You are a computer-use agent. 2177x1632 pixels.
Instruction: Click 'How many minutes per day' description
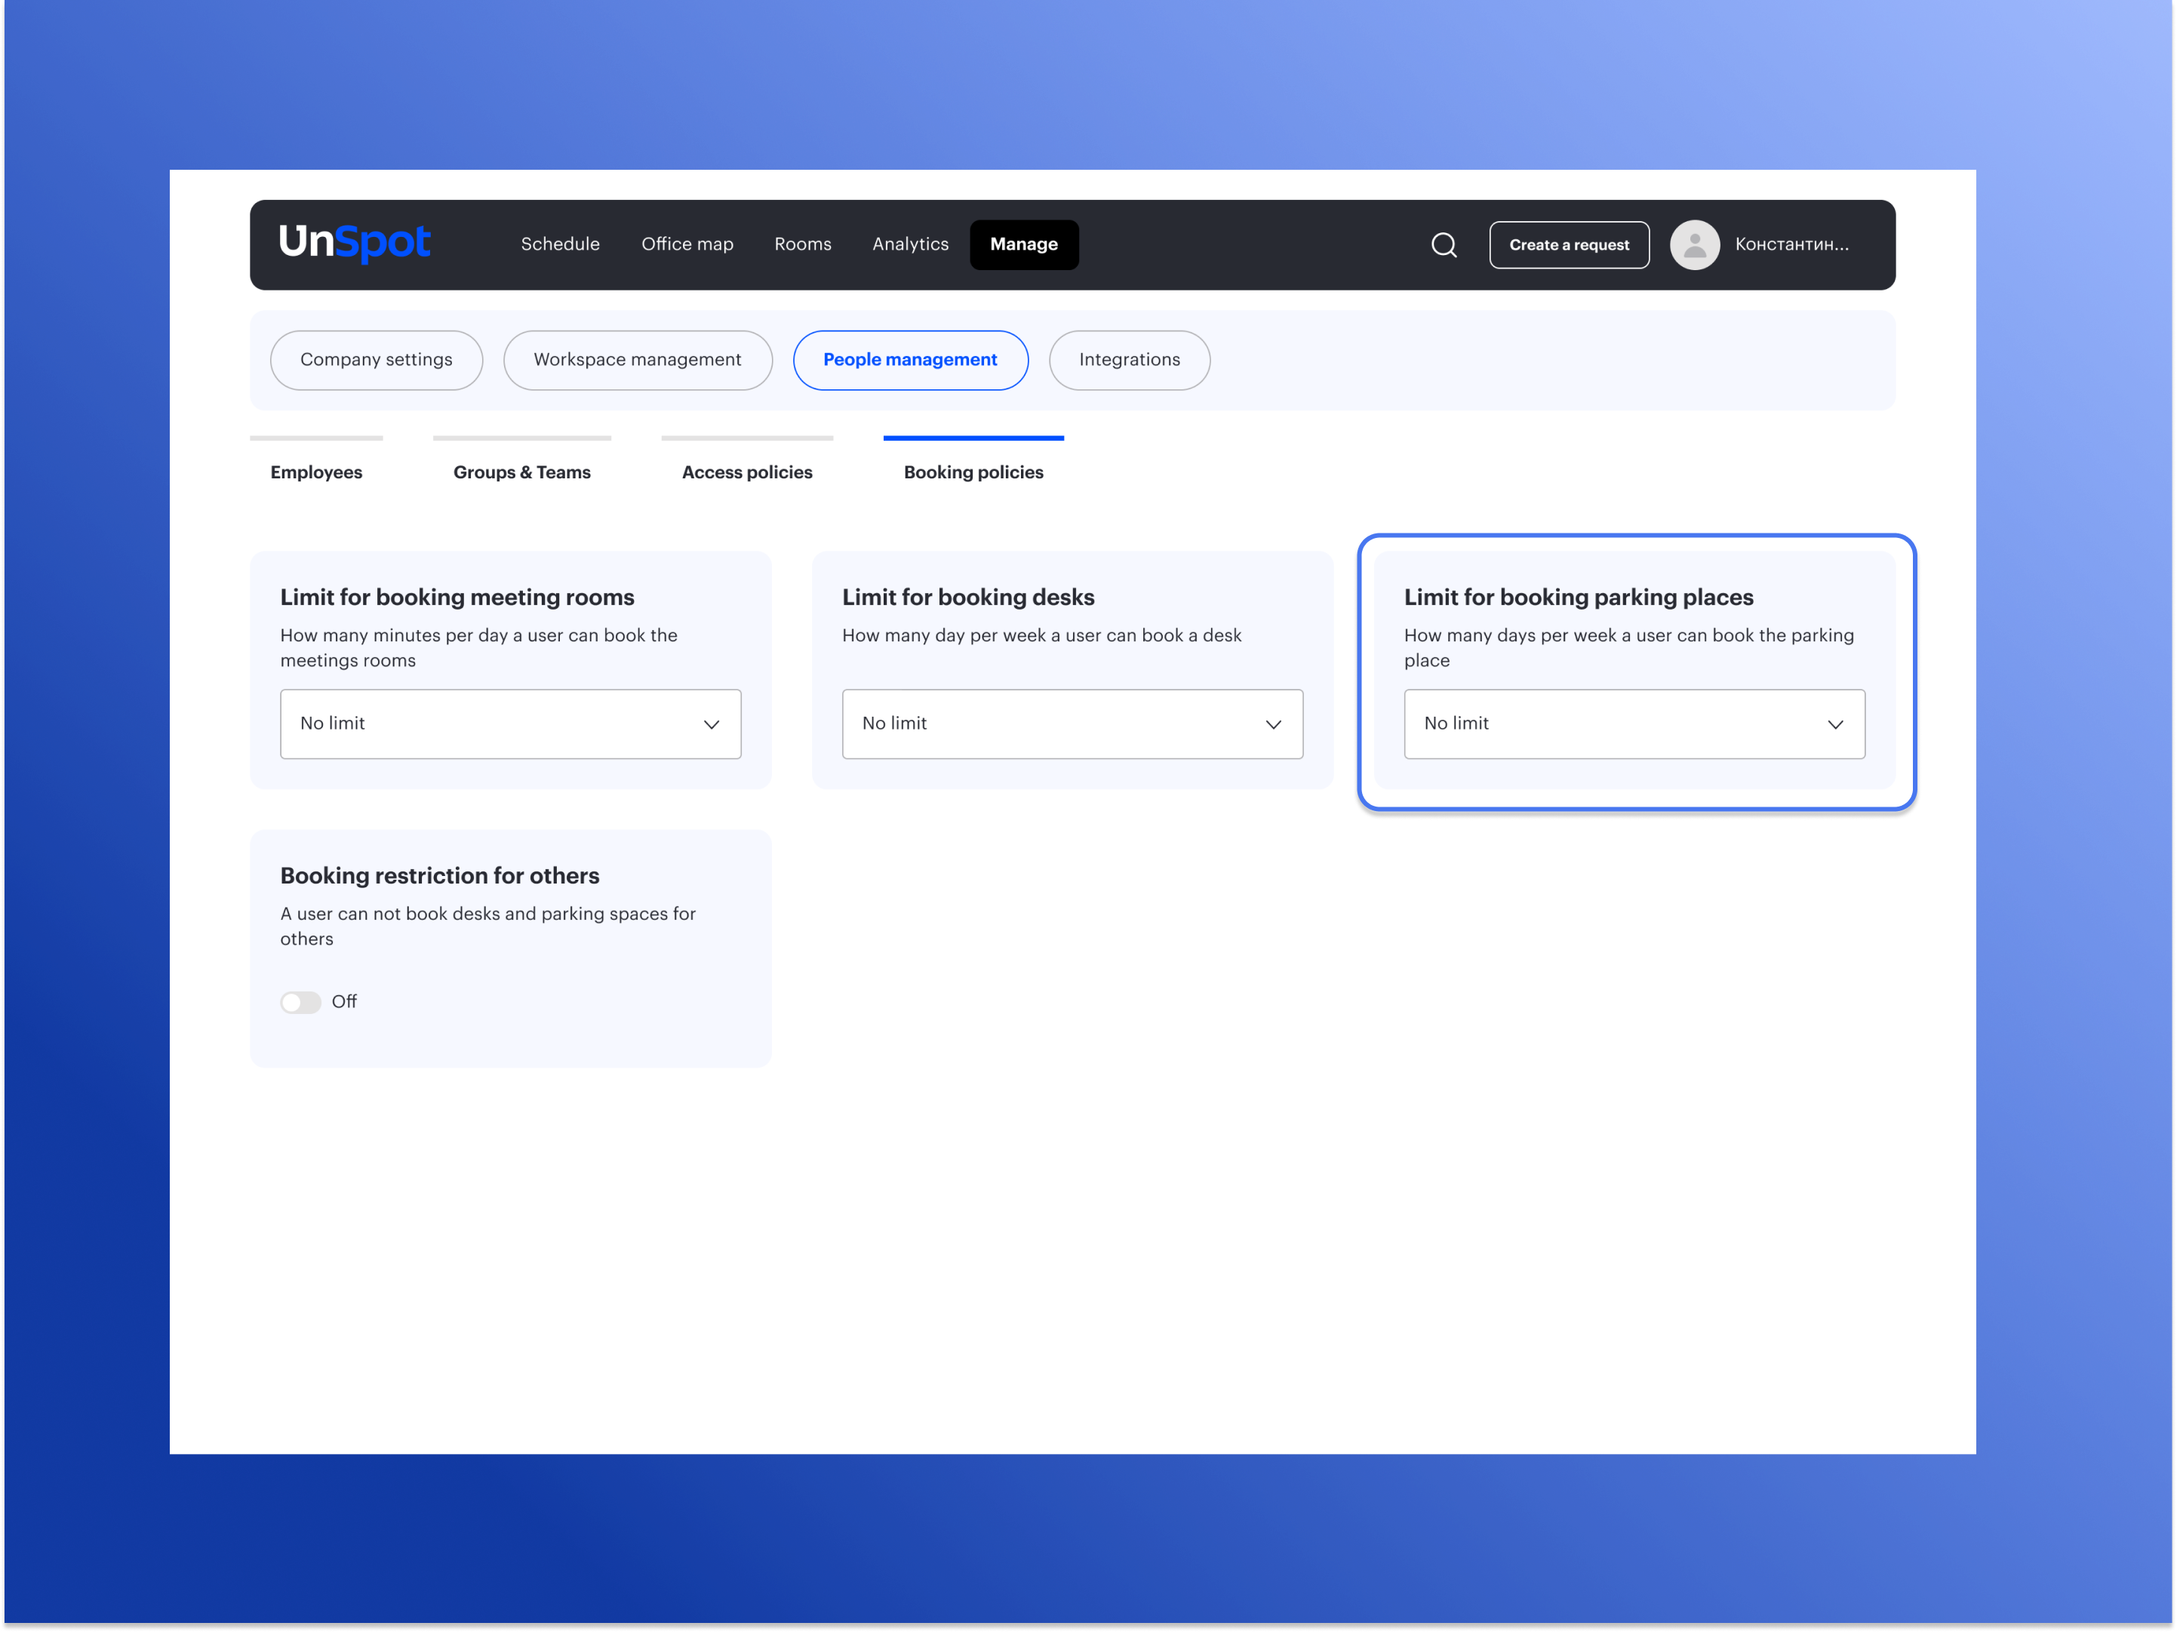coord(479,647)
